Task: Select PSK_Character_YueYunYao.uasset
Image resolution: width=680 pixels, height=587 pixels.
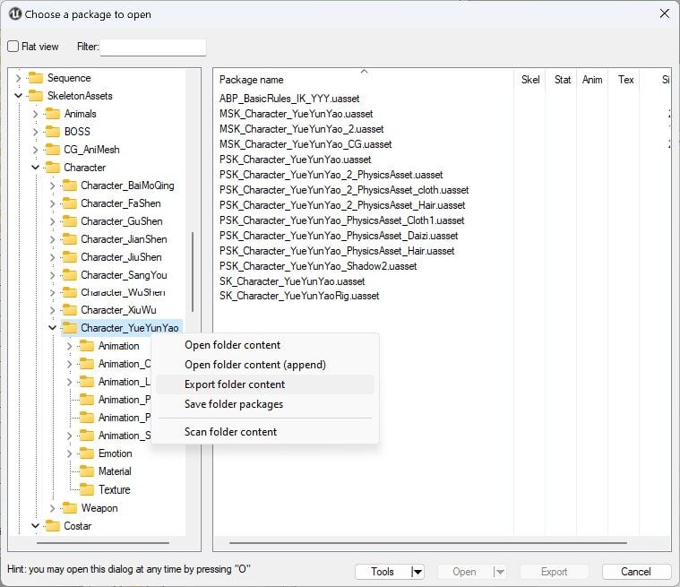Action: [296, 160]
